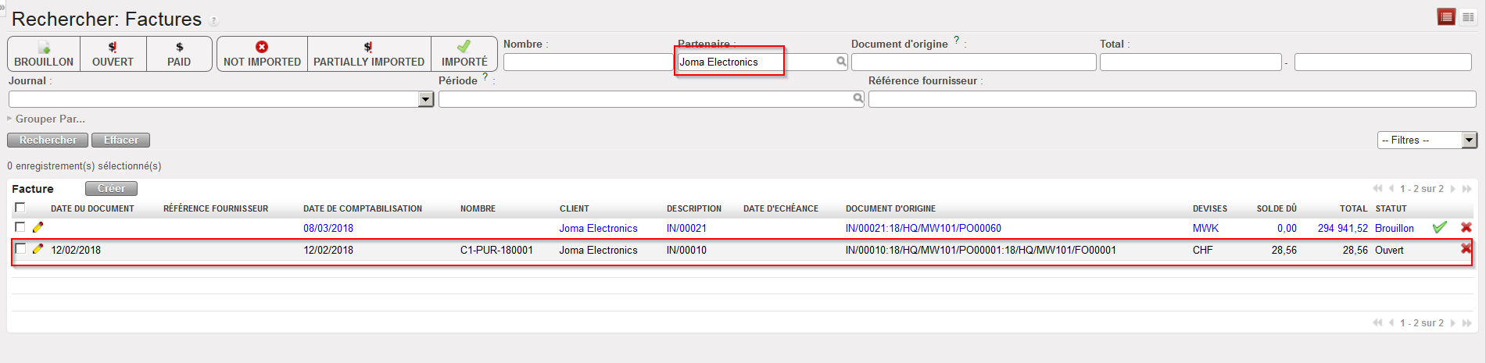Expand the Grouper Par section

(50, 119)
